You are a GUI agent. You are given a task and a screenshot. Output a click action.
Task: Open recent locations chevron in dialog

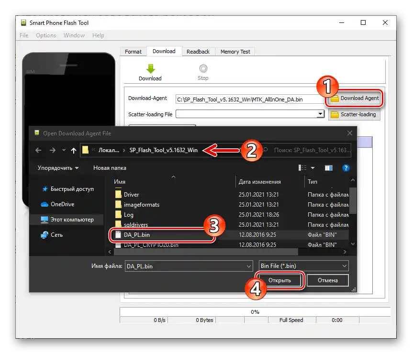[x=64, y=150]
